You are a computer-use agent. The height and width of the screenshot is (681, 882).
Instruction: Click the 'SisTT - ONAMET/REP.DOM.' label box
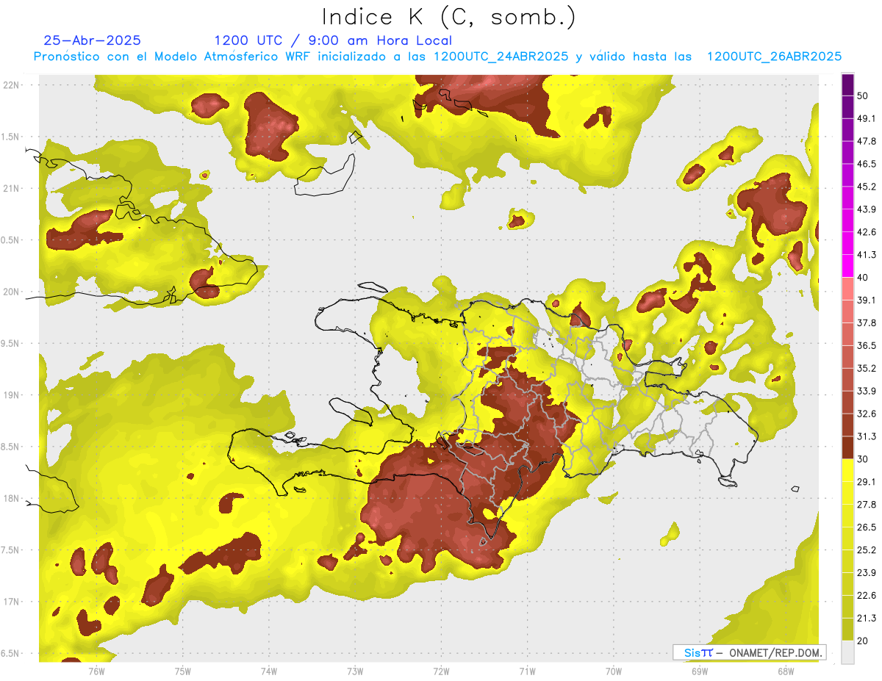pos(749,652)
